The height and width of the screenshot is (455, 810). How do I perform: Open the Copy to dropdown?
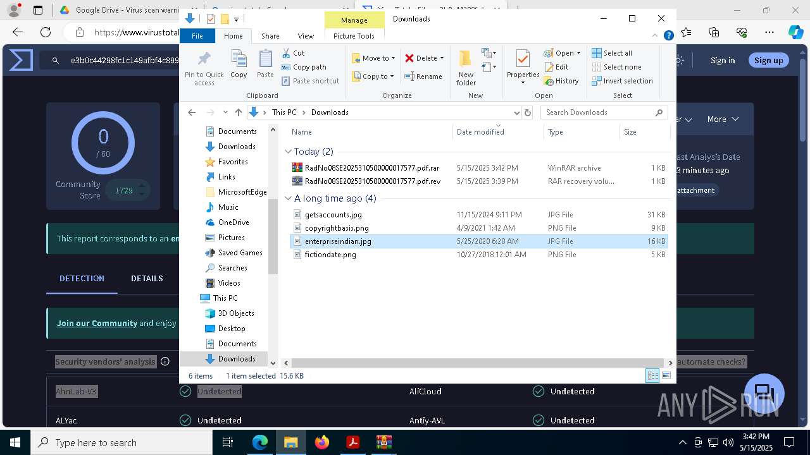coord(373,76)
